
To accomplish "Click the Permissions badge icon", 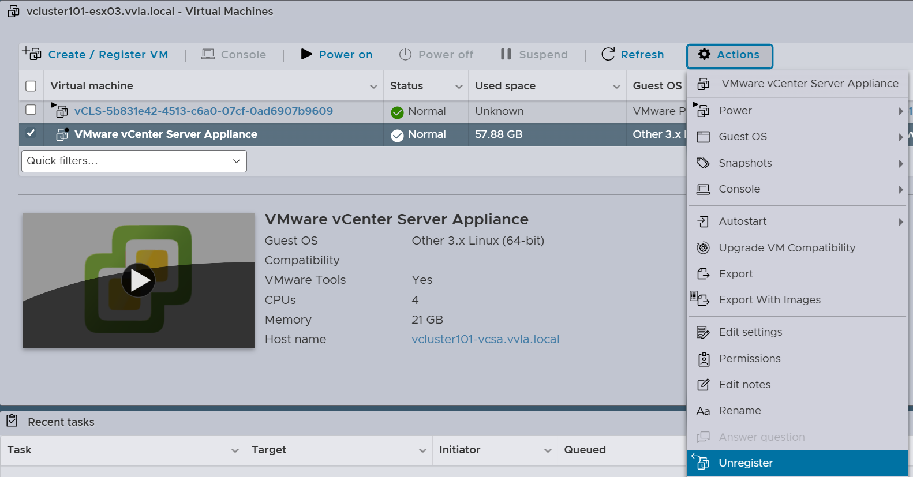I will click(703, 359).
